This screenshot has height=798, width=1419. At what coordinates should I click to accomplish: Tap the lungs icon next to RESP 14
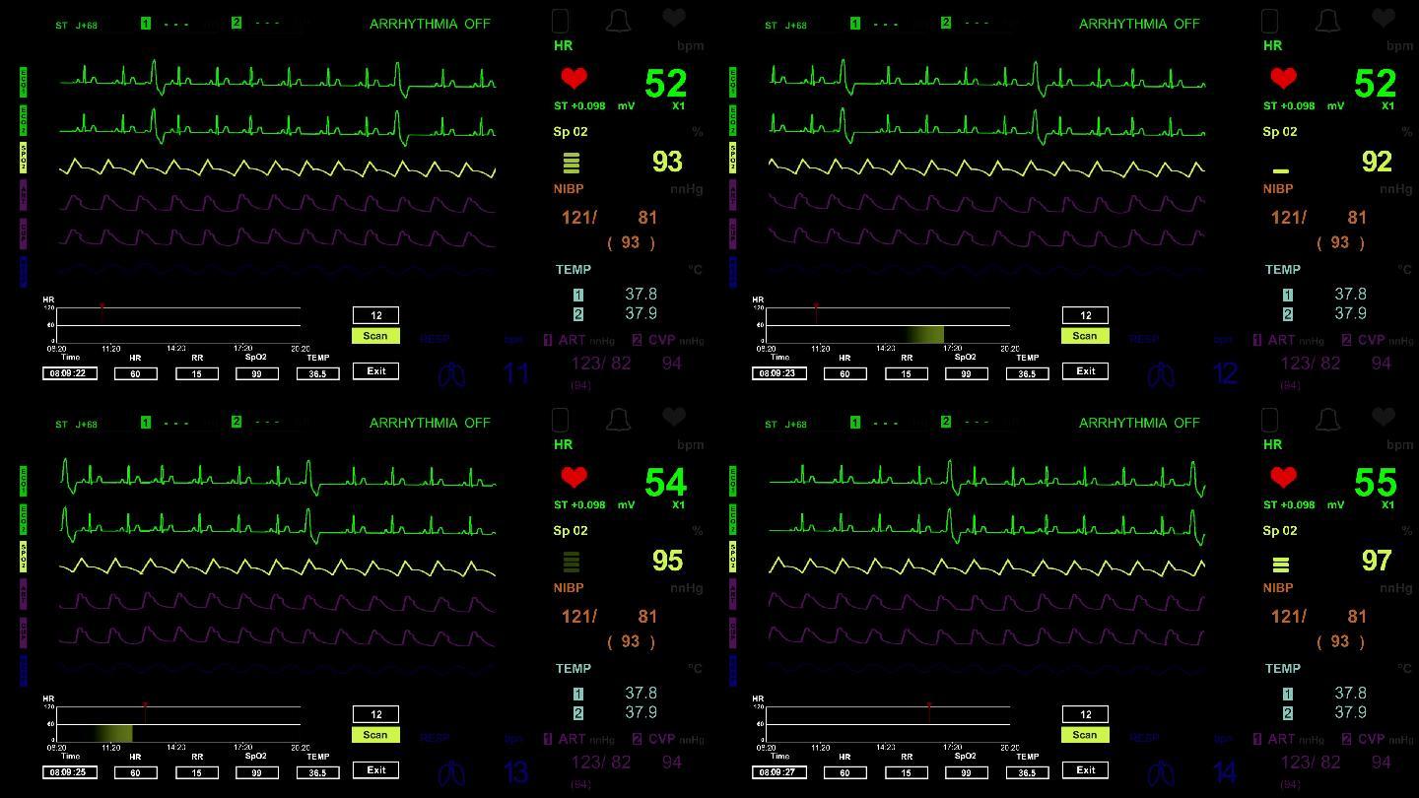click(1162, 772)
